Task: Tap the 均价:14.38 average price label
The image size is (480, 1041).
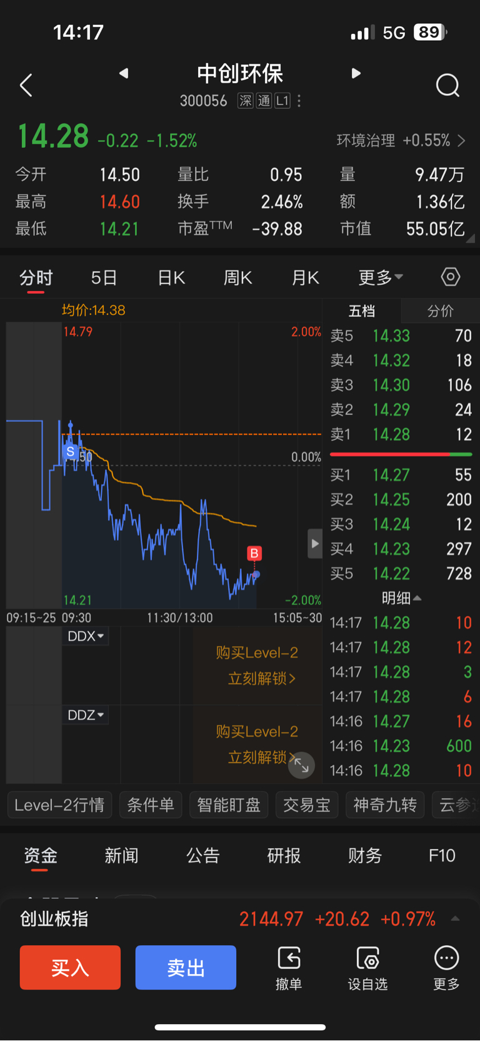Action: 94,310
